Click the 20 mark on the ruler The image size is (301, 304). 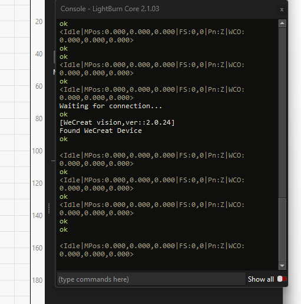tap(39, 22)
